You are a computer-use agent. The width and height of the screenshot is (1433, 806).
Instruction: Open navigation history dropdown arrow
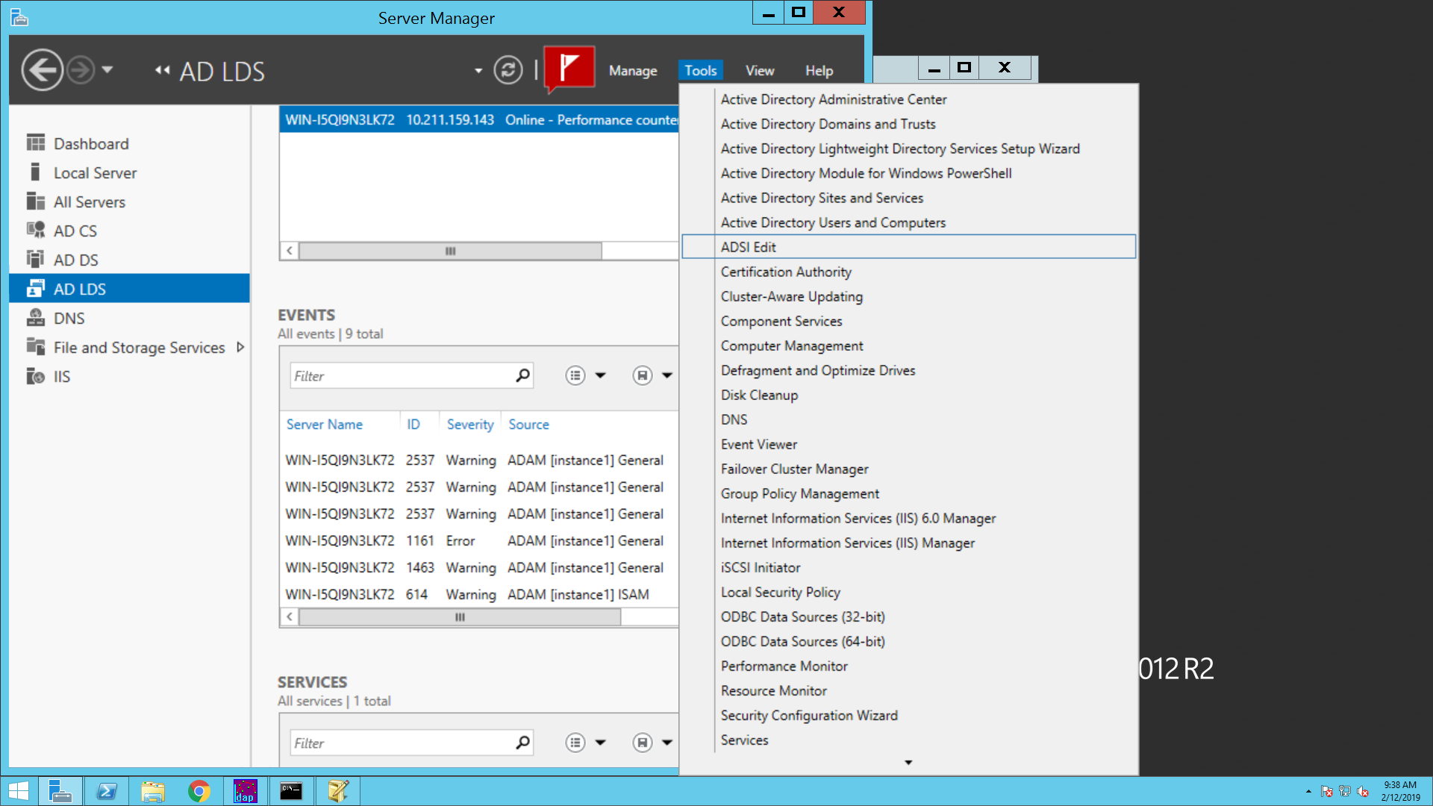(x=107, y=69)
